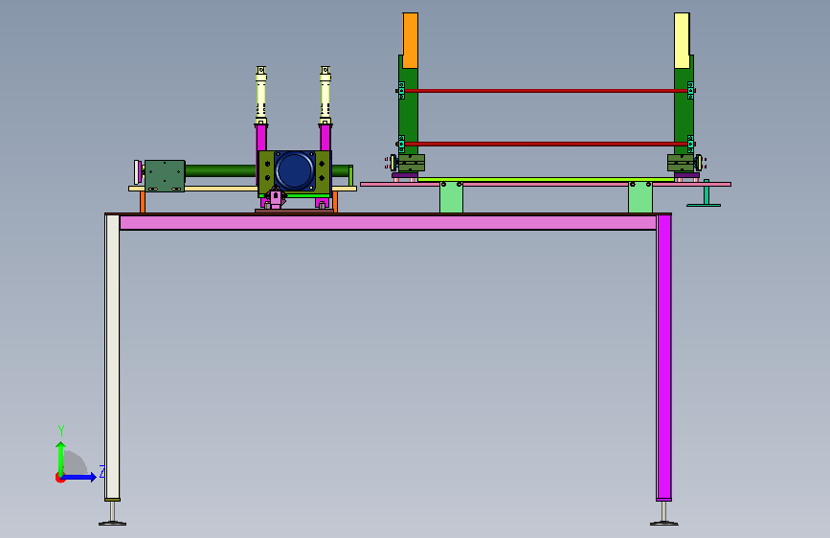Select the left yellow pneumatic cylinder
Image resolution: width=830 pixels, height=538 pixels.
click(x=261, y=96)
